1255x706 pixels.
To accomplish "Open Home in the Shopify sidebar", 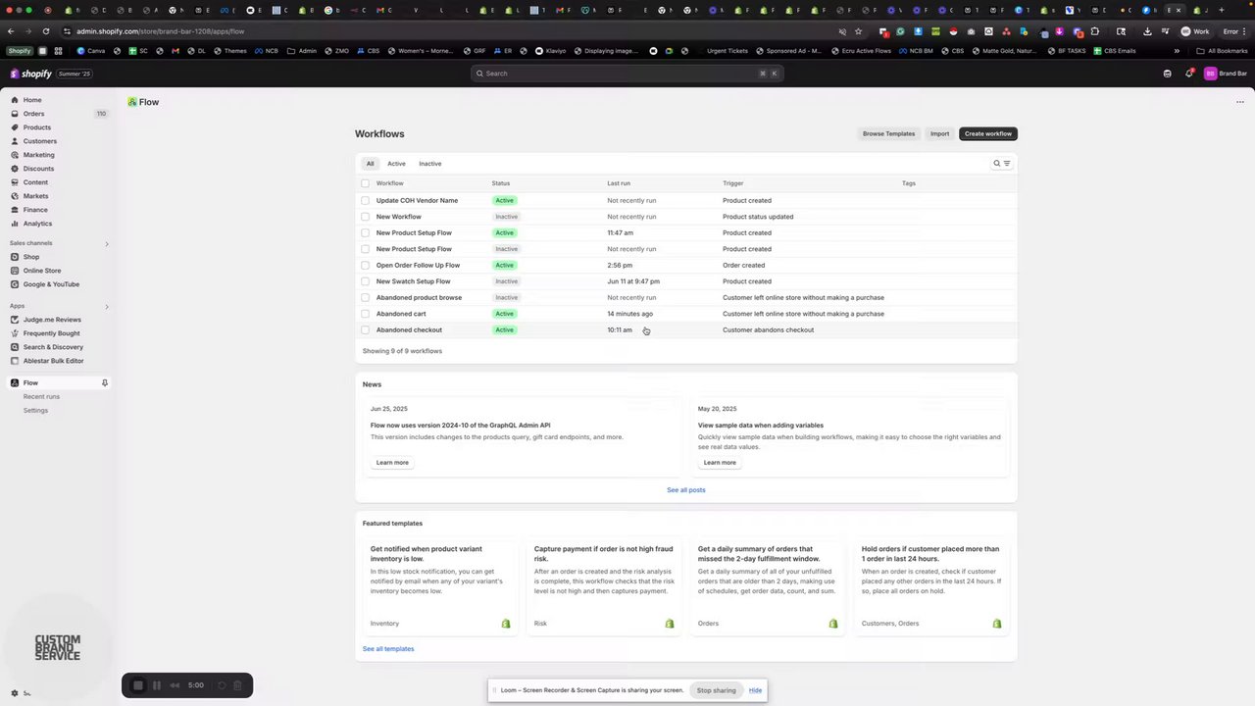I will tap(32, 100).
